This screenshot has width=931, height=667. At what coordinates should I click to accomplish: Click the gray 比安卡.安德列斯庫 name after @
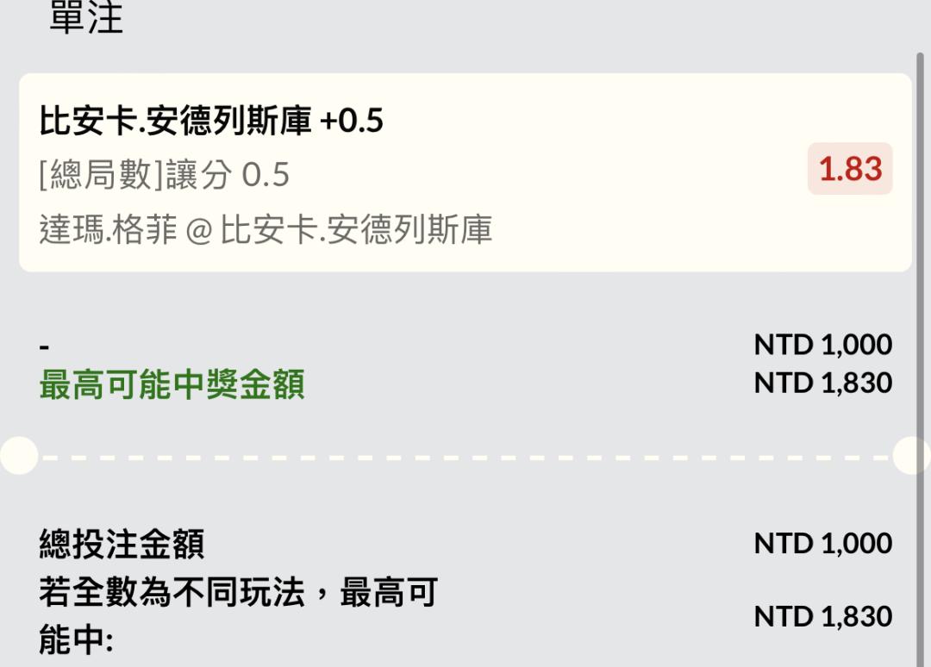pyautogui.click(x=356, y=230)
